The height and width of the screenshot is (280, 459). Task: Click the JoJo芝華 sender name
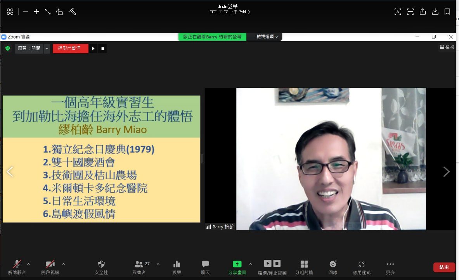(x=228, y=7)
